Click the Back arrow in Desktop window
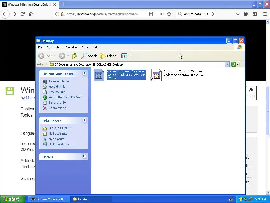Image resolution: width=270 pixels, height=203 pixels. pos(41,56)
